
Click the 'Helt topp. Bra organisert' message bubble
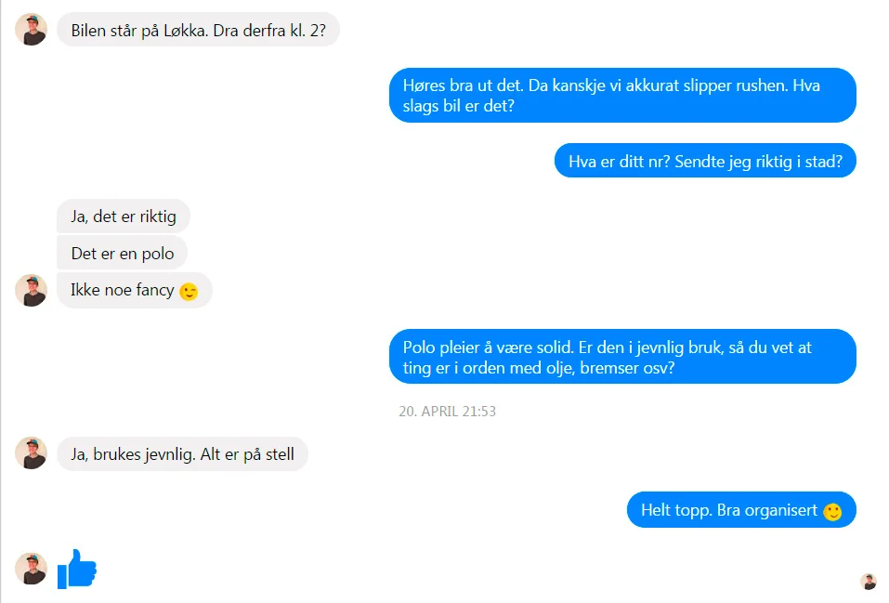pos(741,510)
